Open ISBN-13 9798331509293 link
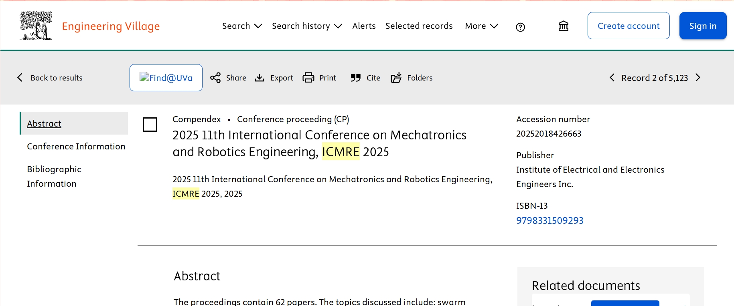 (x=550, y=220)
